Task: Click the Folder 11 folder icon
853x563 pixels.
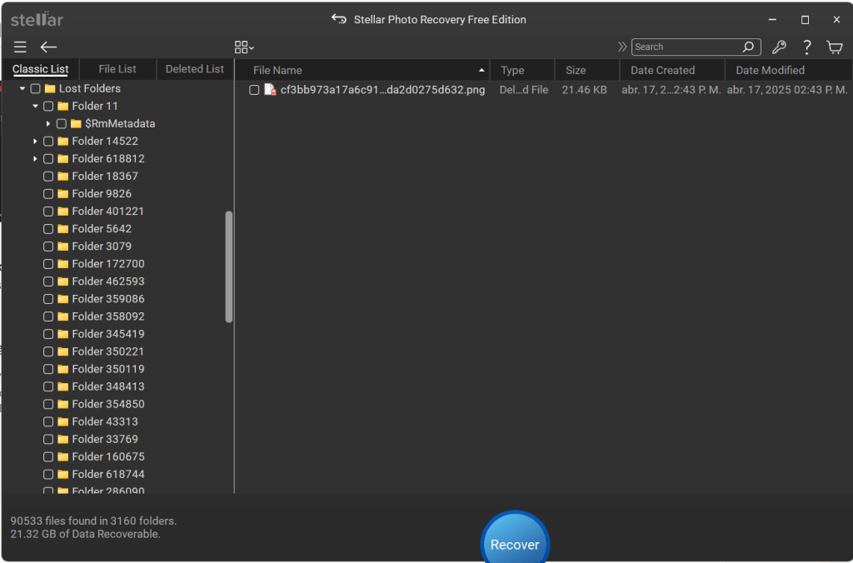Action: (x=63, y=106)
